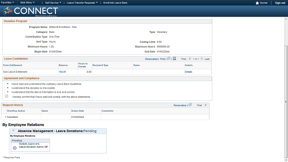Click Enroll into Leave Bank breadcrumb

coord(115,3)
